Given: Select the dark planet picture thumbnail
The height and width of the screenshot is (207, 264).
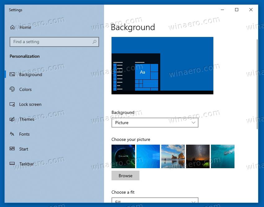Looking at the screenshot, I should tap(123, 156).
